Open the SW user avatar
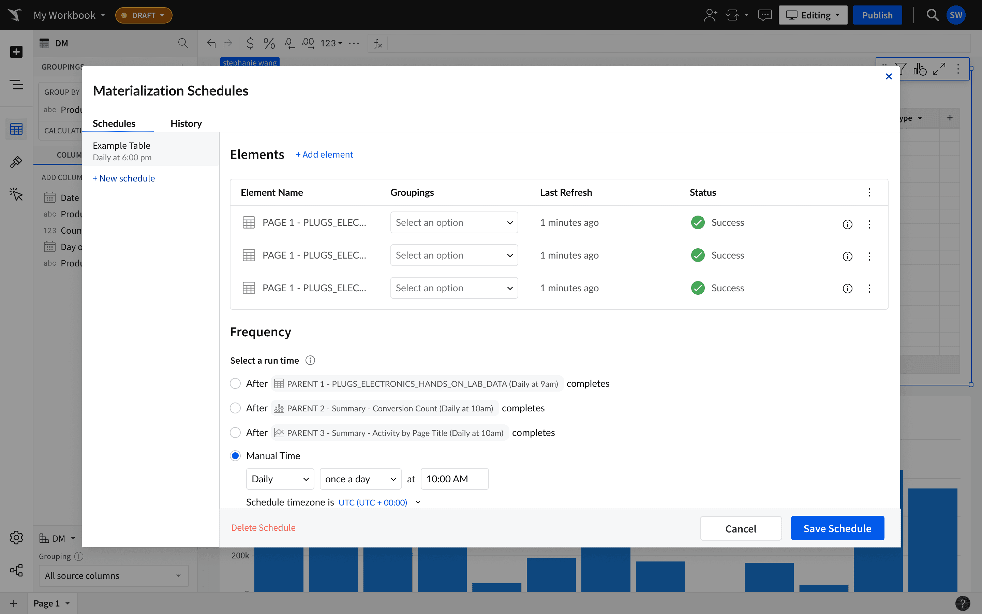Image resolution: width=982 pixels, height=614 pixels. click(x=956, y=15)
